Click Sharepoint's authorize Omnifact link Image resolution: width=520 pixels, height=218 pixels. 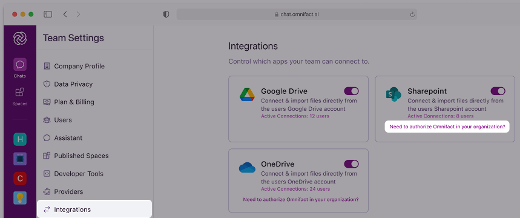(447, 127)
